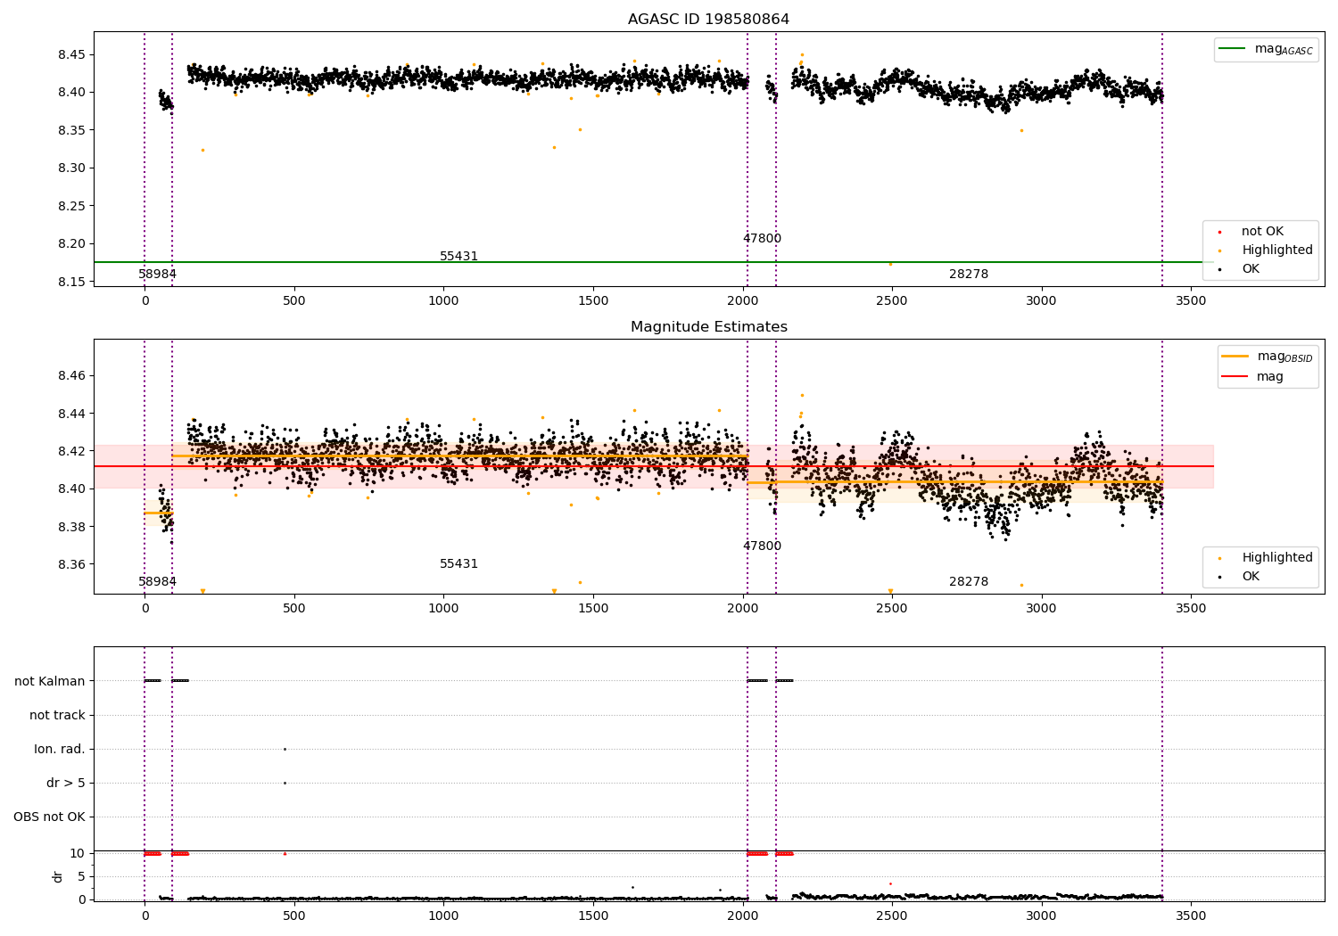1338x936 pixels.
Task: Click the "dr > 5" row label
Action: coord(66,783)
